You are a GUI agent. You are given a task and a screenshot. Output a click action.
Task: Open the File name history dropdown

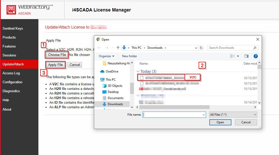click(204, 115)
